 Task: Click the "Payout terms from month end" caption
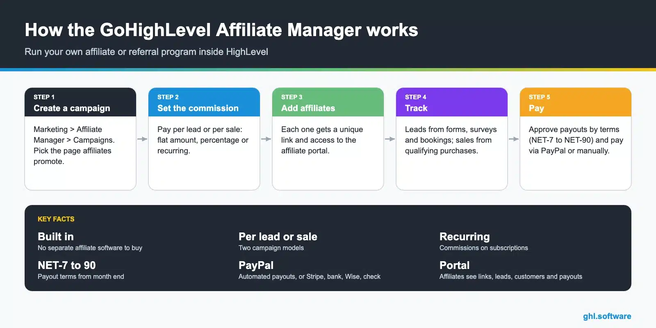tap(81, 276)
